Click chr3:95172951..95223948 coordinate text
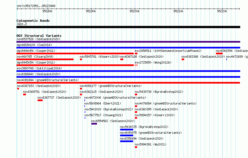This screenshot has height=158, width=248. click(36, 6)
